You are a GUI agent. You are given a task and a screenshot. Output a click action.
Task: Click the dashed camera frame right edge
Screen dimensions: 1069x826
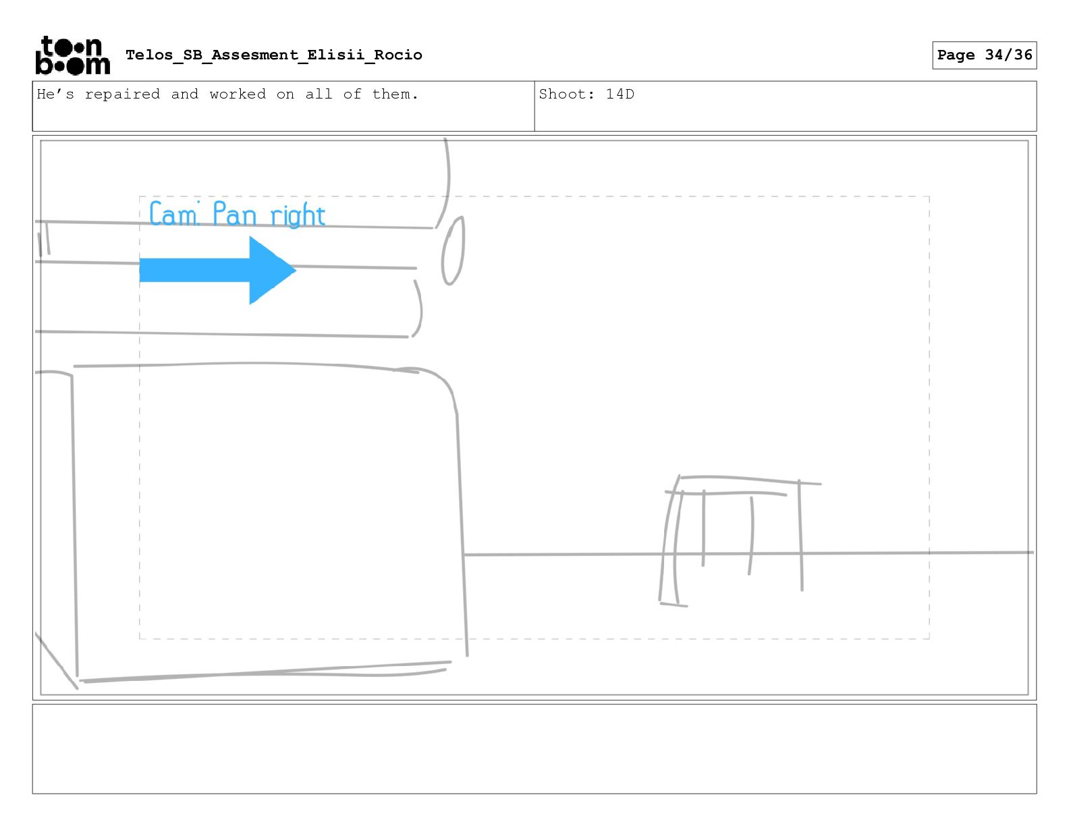pyautogui.click(x=929, y=418)
